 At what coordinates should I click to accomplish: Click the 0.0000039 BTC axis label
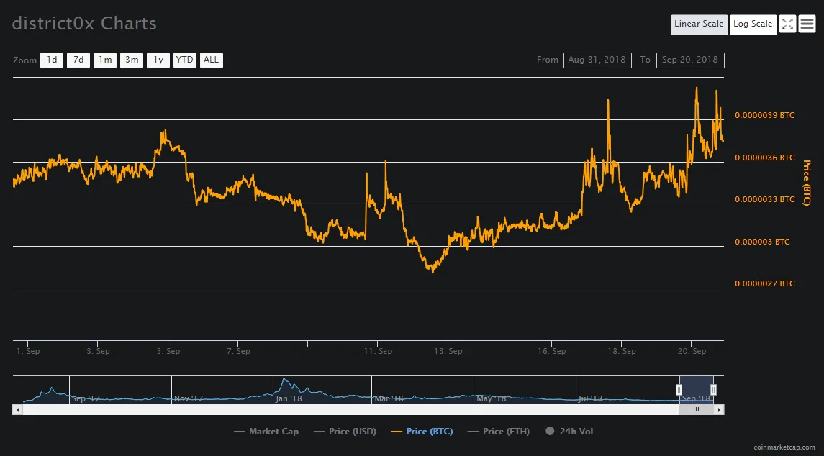(764, 115)
